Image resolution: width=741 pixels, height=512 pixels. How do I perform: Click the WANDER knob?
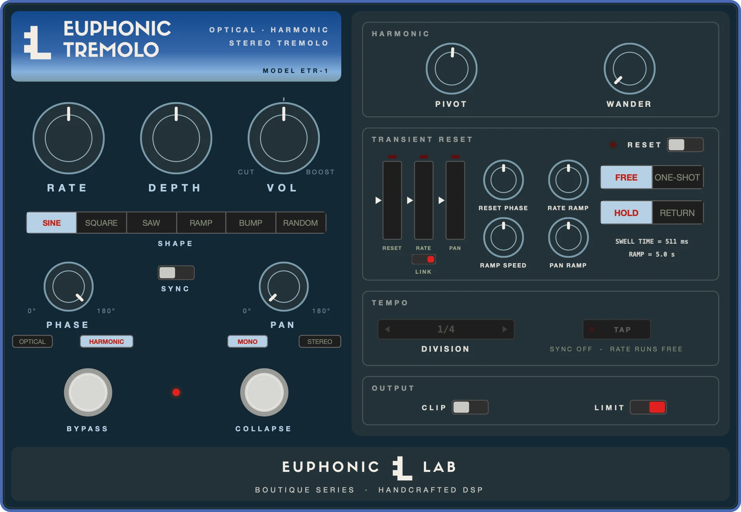pos(629,69)
